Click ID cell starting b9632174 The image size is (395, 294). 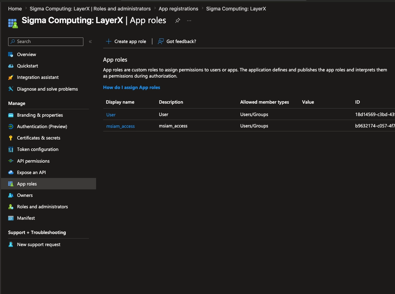375,126
